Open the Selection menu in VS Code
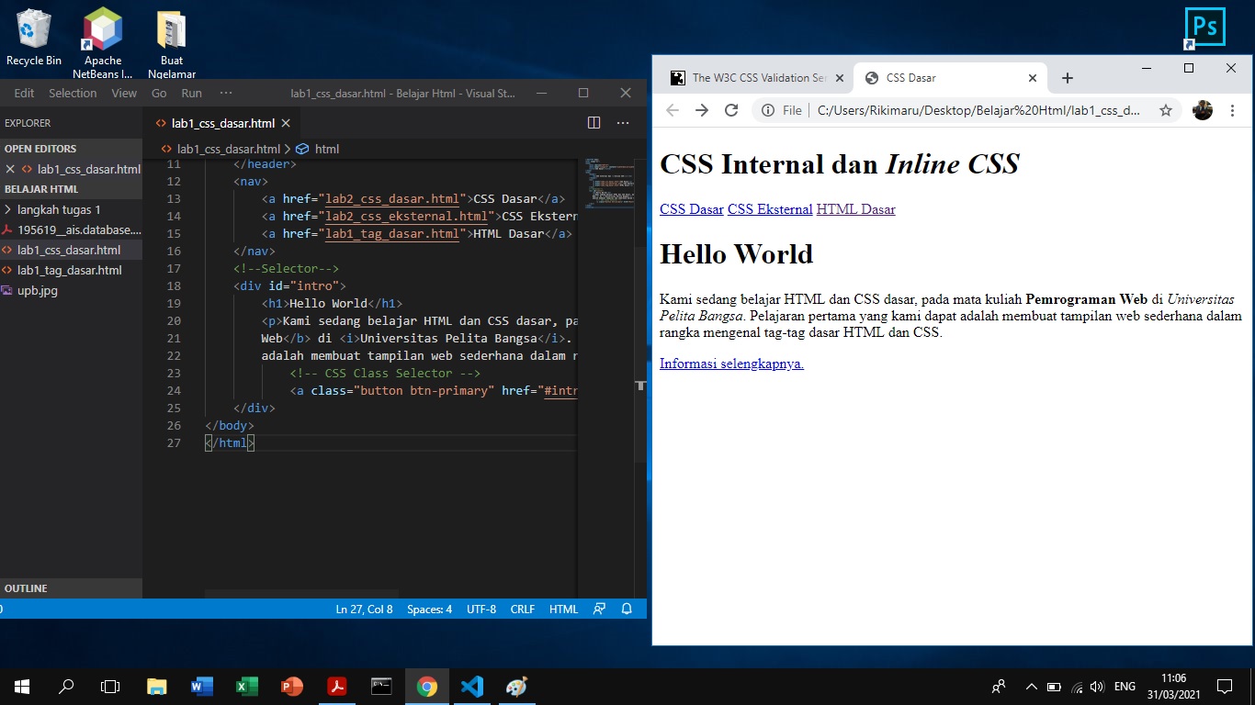The image size is (1255, 705). tap(73, 93)
